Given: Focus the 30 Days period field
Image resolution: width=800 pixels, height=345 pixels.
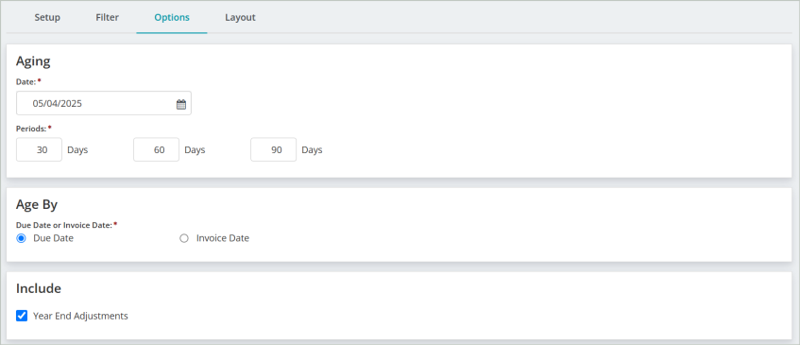Looking at the screenshot, I should (x=40, y=149).
